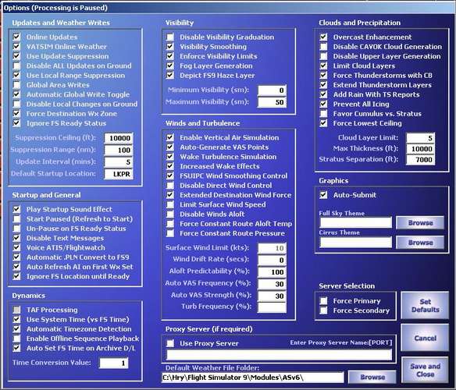456x390 pixels.
Task: Edit the Minimum Visibility field
Action: tap(272, 90)
